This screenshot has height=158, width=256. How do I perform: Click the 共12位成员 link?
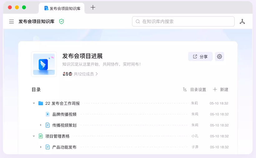point(84,74)
